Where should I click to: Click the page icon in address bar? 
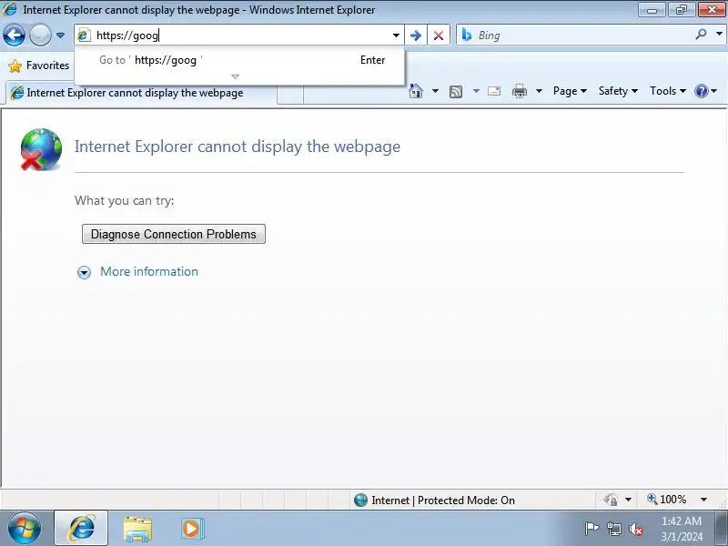[84, 35]
